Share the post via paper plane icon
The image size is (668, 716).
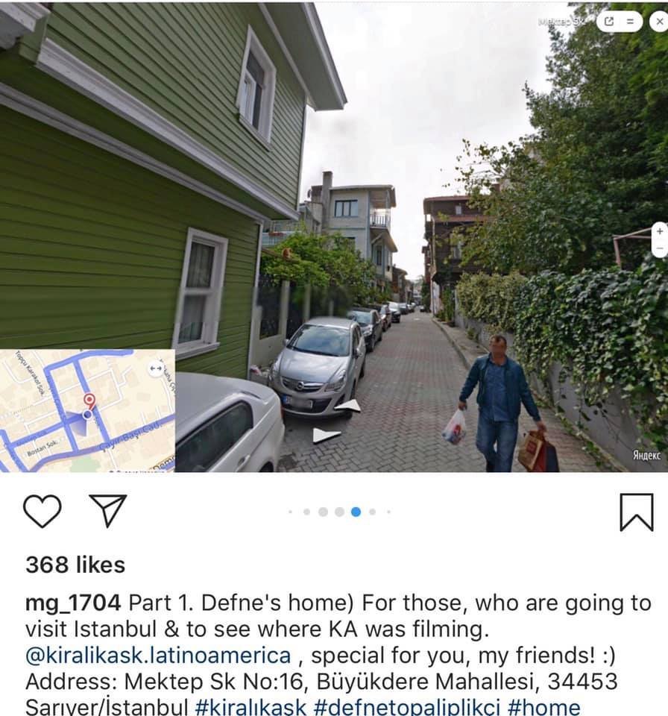coord(108,510)
